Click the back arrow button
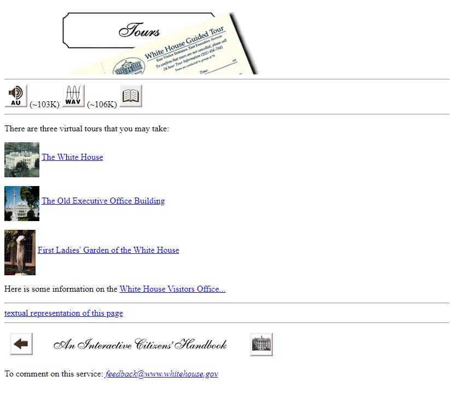 pyautogui.click(x=21, y=344)
